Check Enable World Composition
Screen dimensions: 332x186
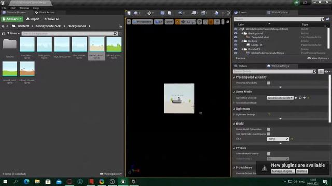269,129
